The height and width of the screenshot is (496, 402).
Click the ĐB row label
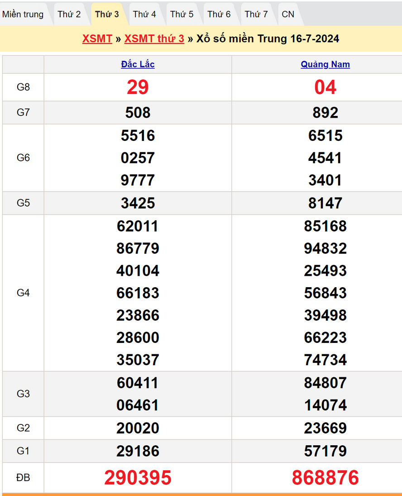click(23, 477)
